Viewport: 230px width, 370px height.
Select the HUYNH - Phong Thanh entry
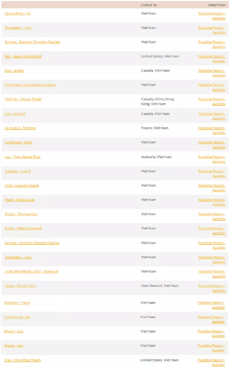pos(23,99)
